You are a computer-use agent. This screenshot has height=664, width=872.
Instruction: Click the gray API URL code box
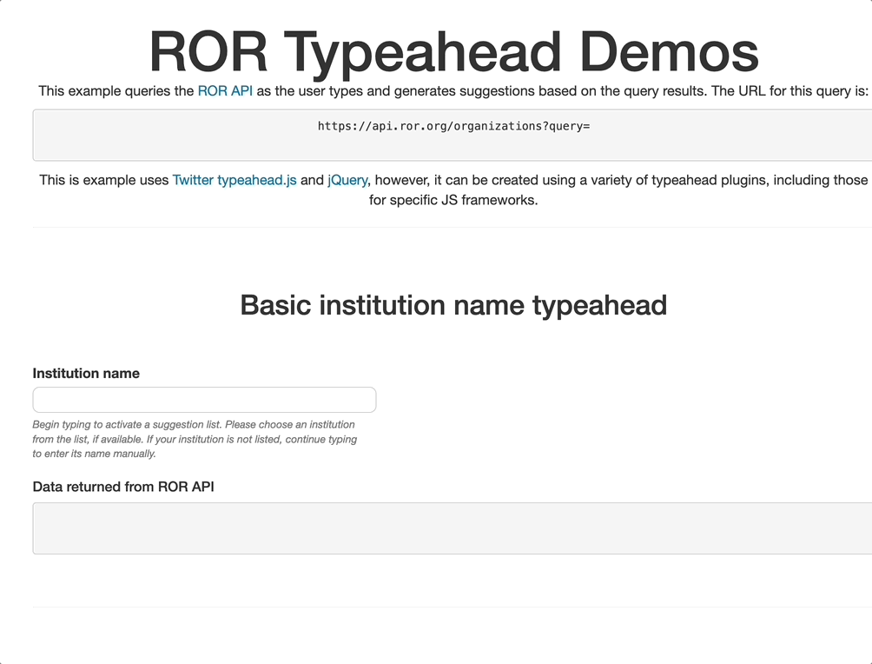(x=174, y=143)
